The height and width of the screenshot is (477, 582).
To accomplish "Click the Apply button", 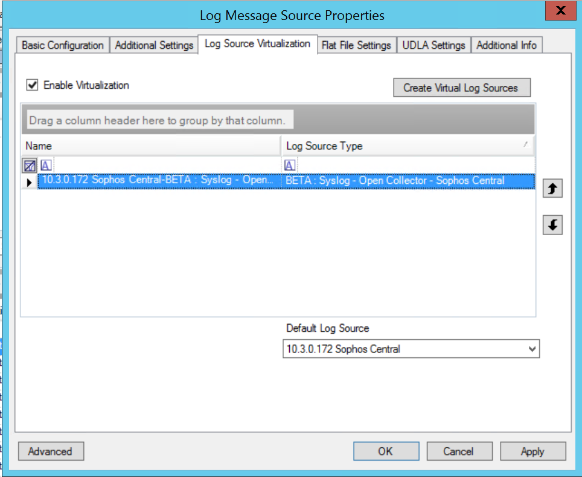I will click(x=532, y=451).
